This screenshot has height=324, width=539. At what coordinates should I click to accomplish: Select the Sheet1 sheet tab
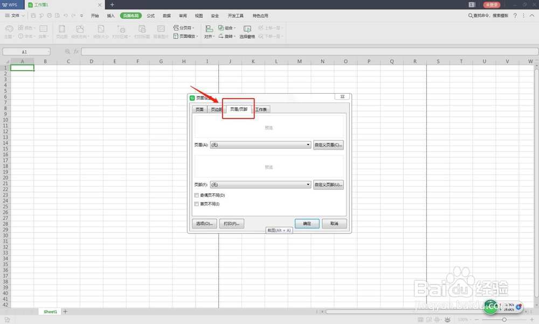click(50, 312)
